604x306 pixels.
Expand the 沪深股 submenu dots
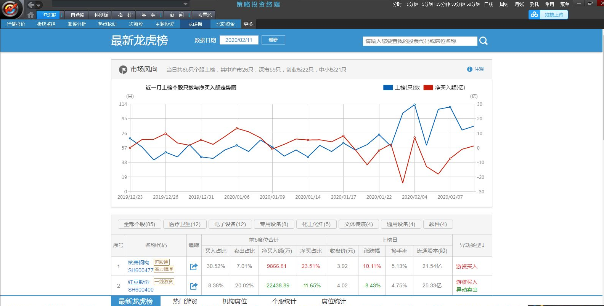pos(62,15)
